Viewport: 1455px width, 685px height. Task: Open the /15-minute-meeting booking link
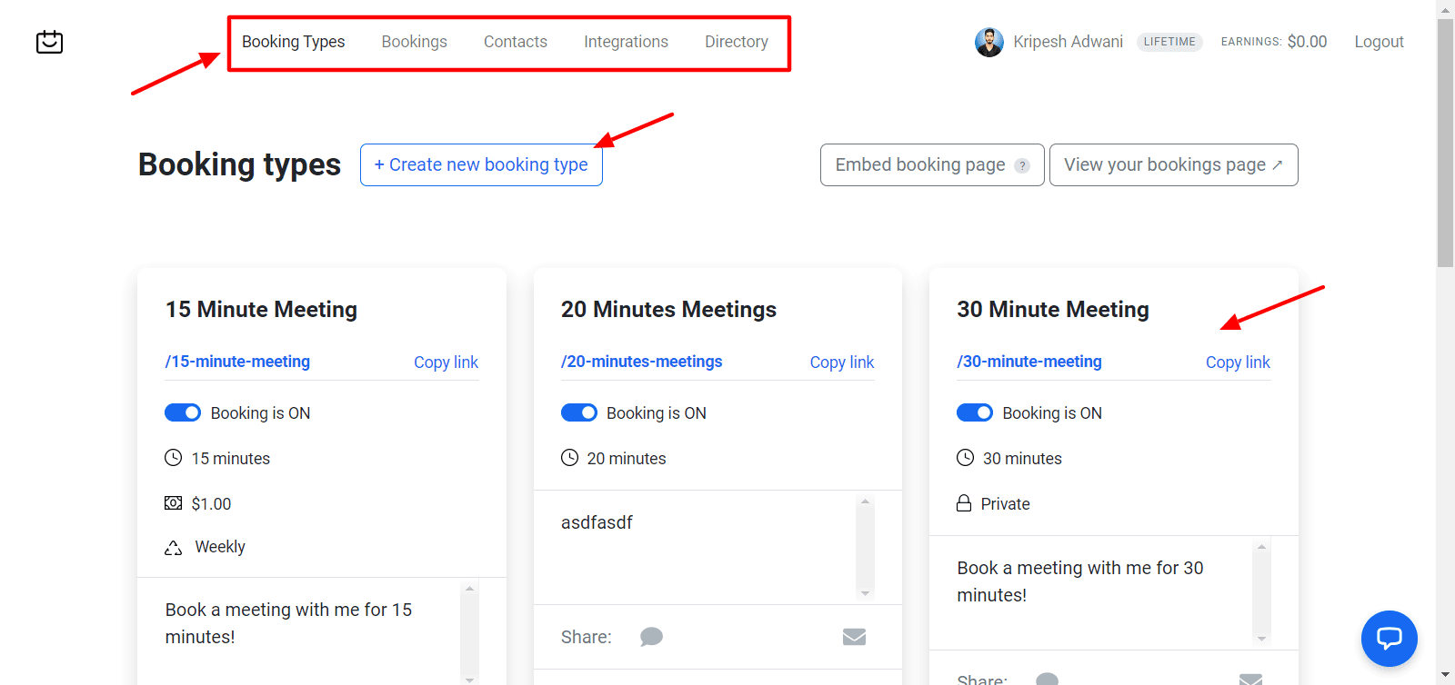click(x=237, y=361)
